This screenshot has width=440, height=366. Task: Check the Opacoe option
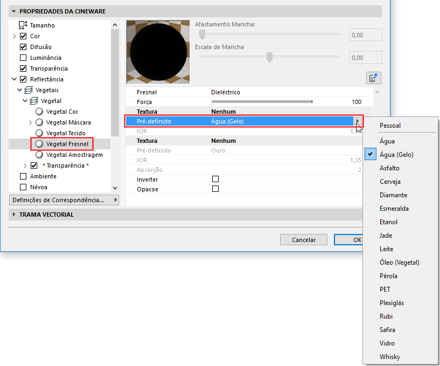click(215, 189)
